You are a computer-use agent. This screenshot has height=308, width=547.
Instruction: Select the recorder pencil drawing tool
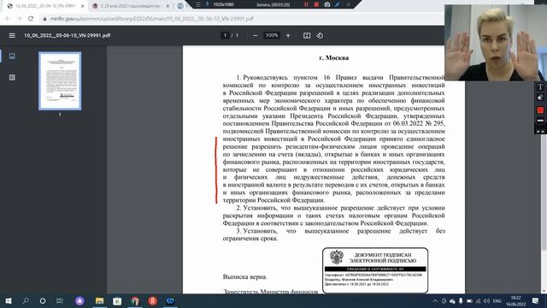(x=338, y=4)
